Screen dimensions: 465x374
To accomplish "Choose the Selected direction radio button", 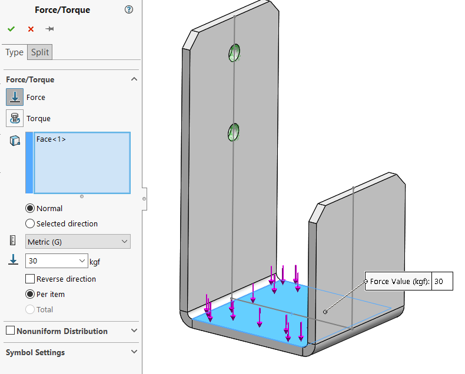I will 30,223.
